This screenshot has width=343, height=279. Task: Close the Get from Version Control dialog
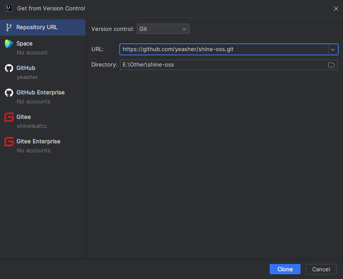pyautogui.click(x=336, y=9)
